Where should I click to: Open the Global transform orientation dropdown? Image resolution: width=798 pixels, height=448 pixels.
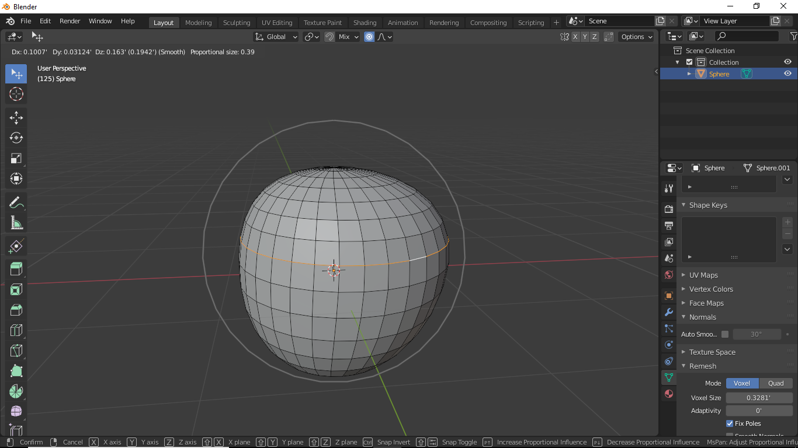(x=276, y=37)
